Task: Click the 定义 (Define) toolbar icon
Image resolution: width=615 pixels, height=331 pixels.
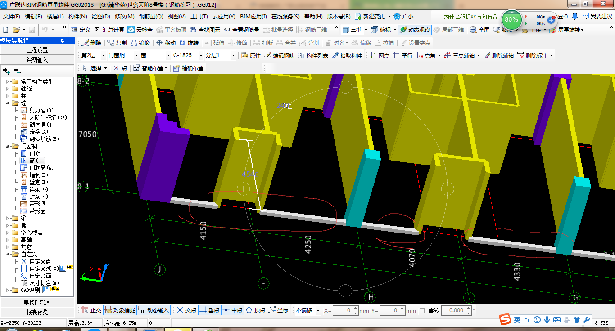Action: (81, 30)
